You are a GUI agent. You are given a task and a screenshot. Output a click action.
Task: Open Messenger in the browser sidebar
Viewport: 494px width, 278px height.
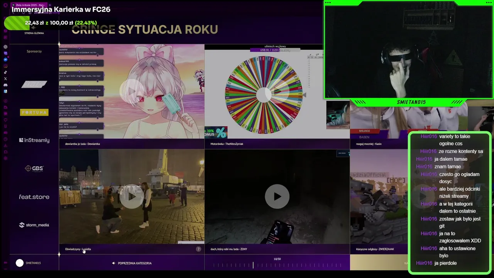5,59
